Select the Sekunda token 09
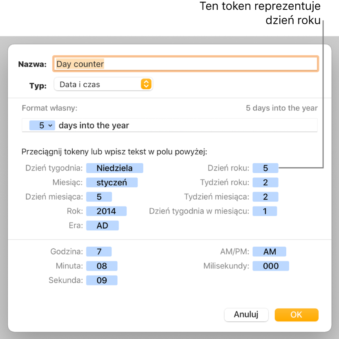Viewport: 339px width, 339px height. 102,280
